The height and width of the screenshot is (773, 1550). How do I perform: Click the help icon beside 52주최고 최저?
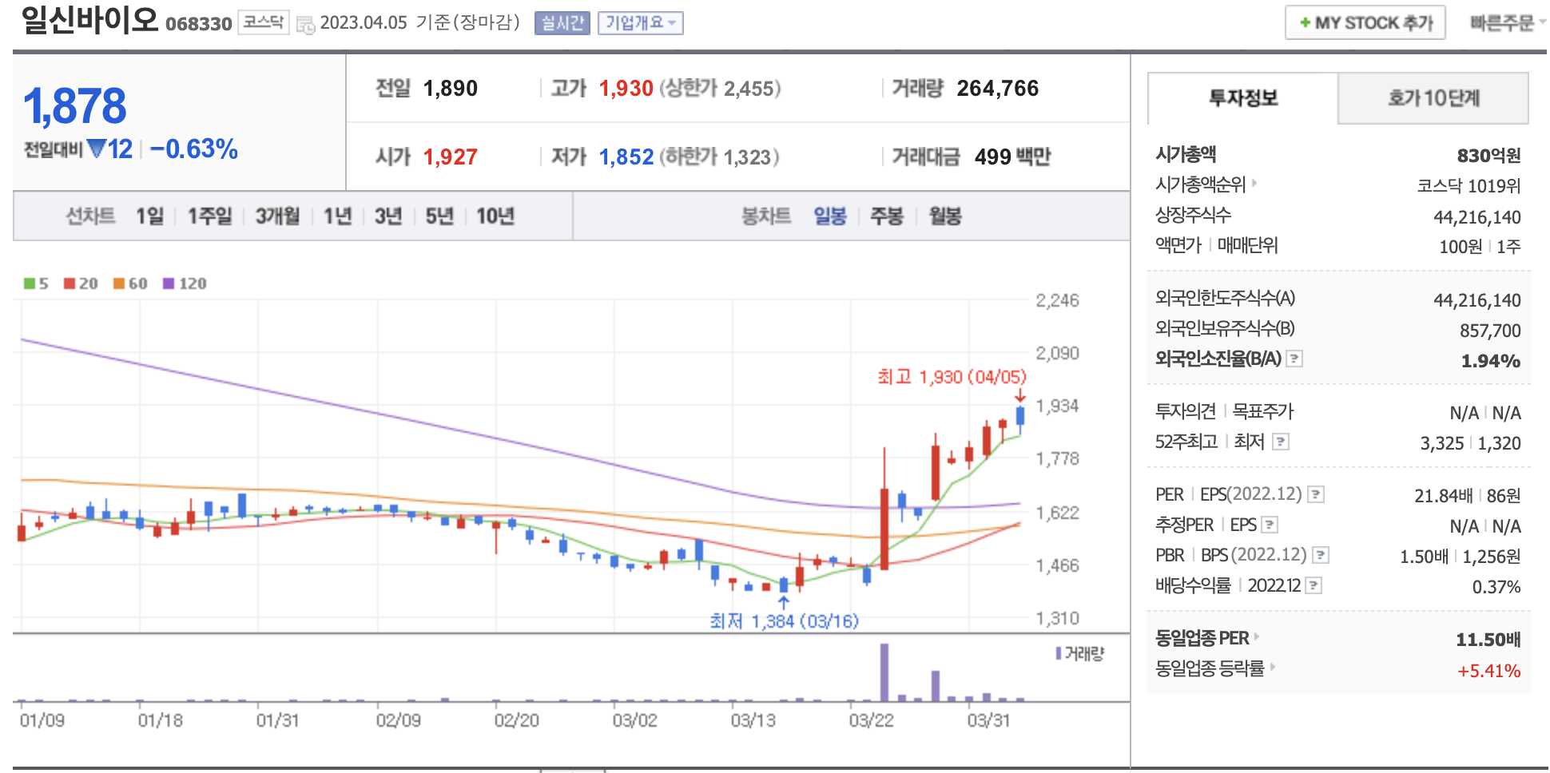coord(1281,442)
